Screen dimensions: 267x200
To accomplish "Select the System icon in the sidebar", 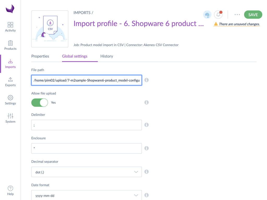I will click(10, 118).
